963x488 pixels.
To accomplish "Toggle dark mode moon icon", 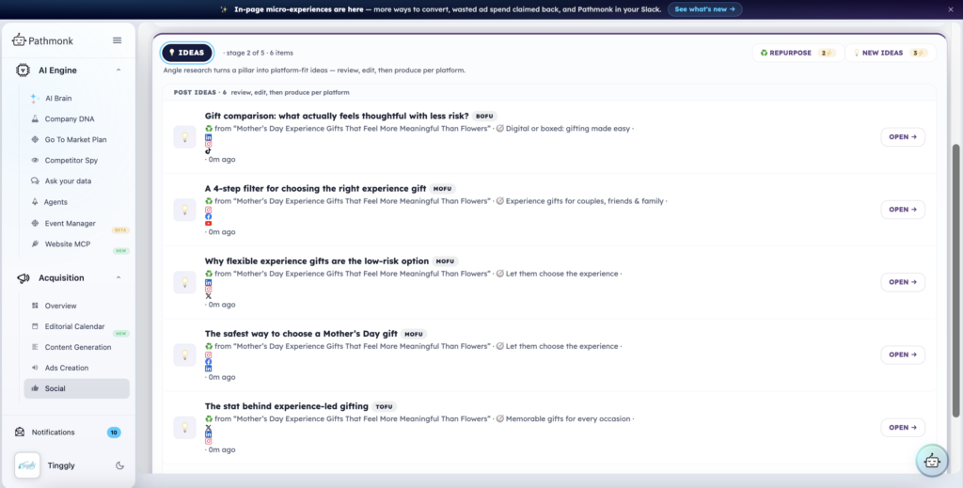I will [119, 465].
